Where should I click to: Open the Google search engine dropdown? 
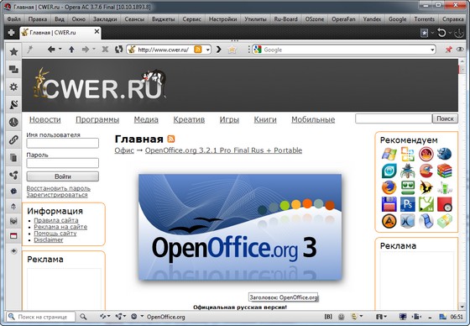[x=432, y=50]
